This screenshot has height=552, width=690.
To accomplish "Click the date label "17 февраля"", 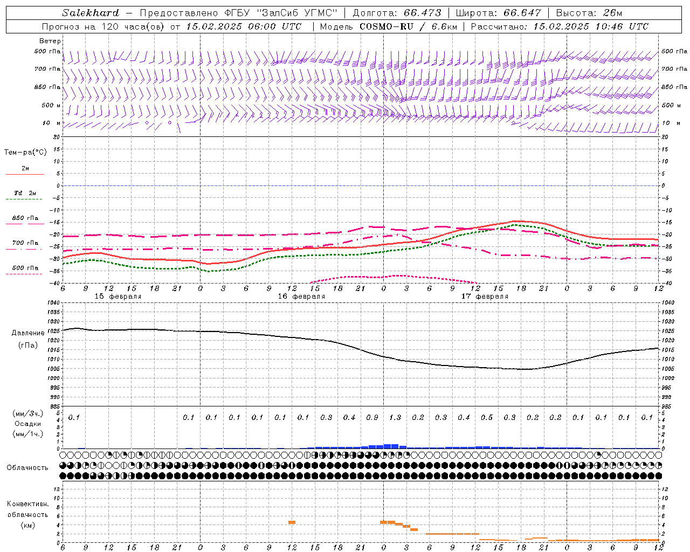I will pyautogui.click(x=485, y=296).
